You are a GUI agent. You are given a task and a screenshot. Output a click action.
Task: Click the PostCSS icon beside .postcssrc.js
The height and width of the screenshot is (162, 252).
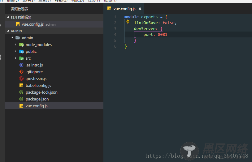21,79
